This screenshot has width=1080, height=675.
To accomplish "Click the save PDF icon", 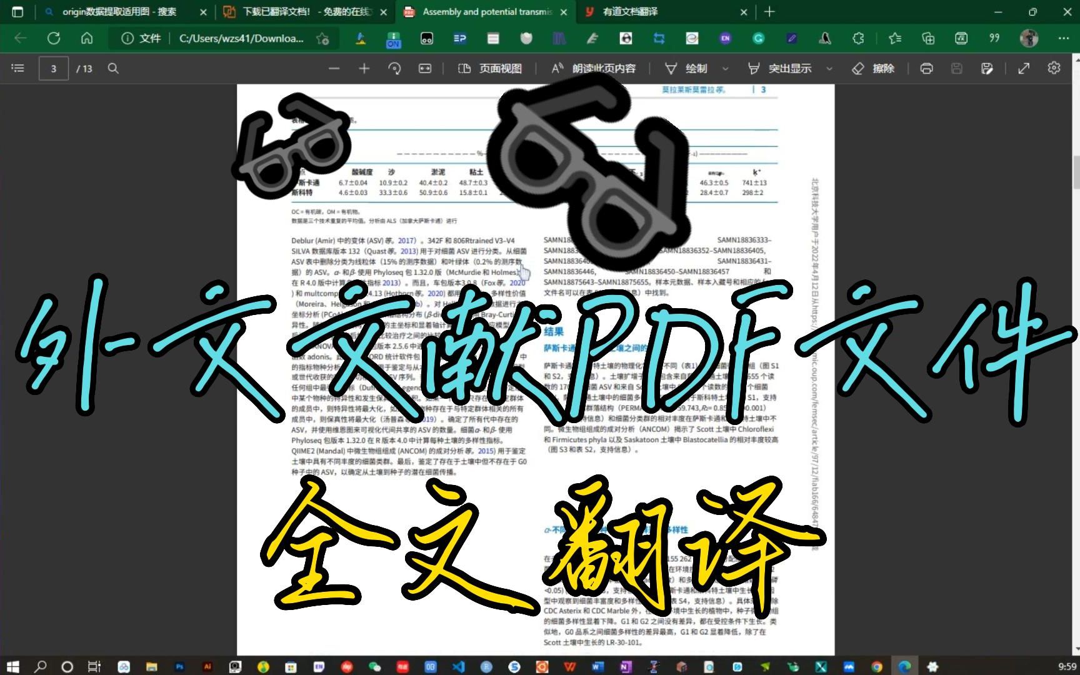I will point(957,68).
